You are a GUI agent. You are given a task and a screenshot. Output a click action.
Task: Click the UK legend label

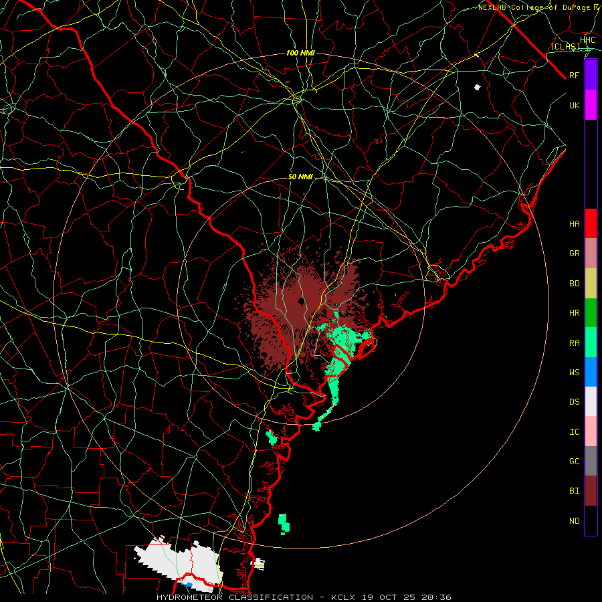[x=575, y=105]
